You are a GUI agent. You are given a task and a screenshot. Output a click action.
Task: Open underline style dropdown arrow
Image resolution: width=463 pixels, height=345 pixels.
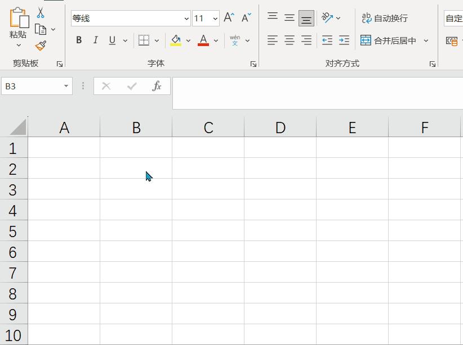125,40
